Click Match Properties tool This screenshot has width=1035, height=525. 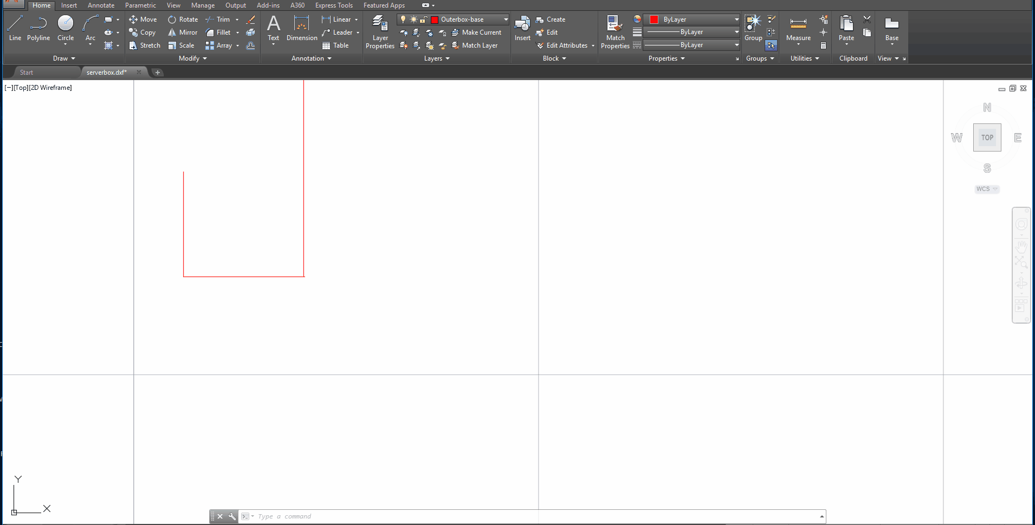pos(615,32)
